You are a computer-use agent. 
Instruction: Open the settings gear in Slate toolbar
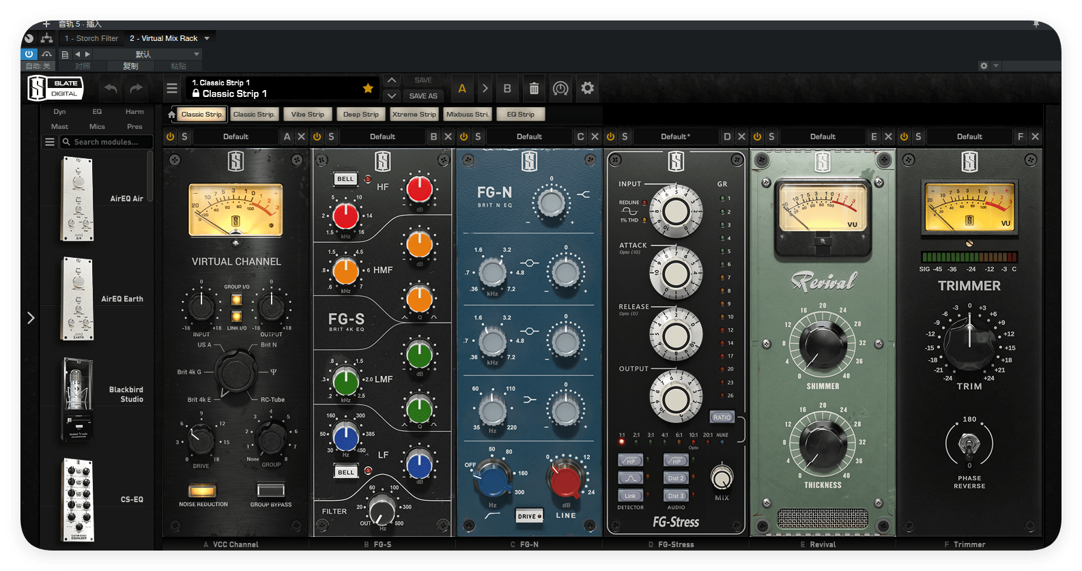[587, 88]
